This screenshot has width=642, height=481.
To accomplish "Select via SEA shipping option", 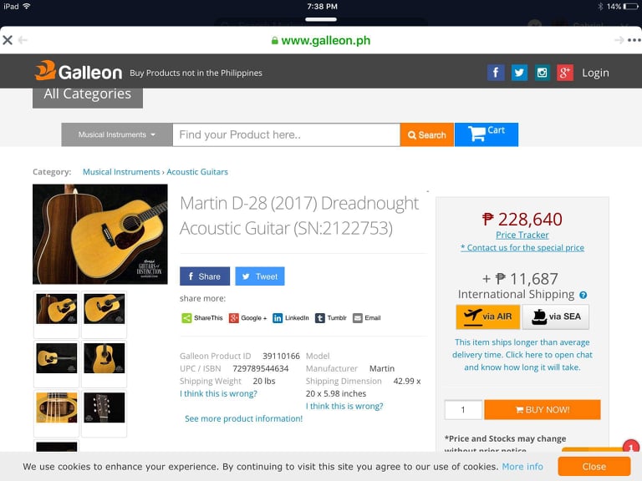I will click(x=556, y=316).
